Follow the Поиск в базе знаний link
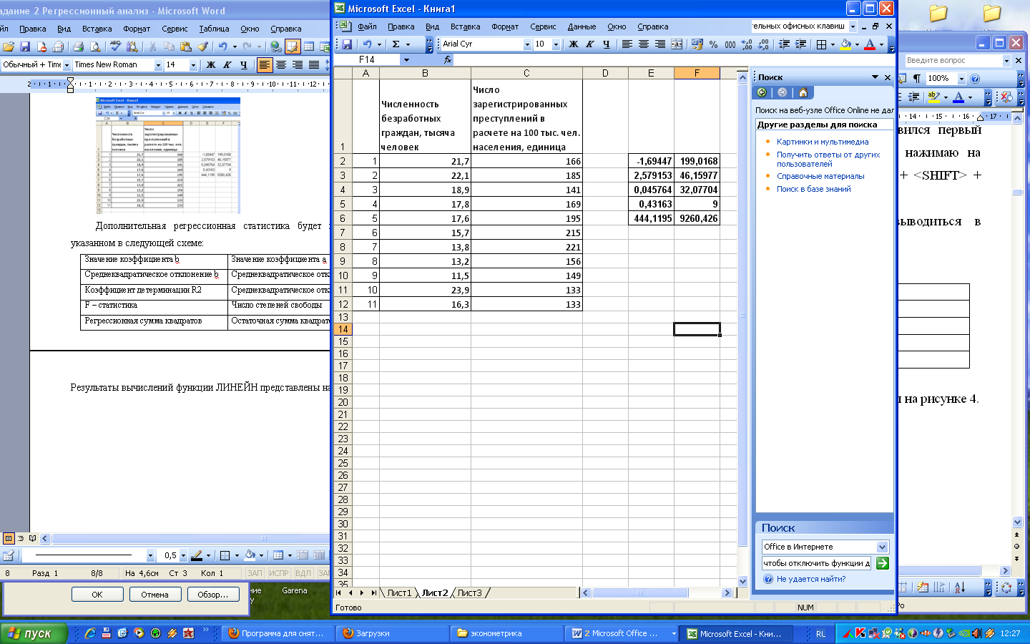 click(814, 189)
